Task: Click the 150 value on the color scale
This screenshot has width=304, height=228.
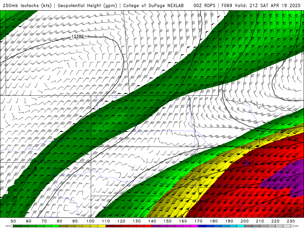Action: (x=167, y=221)
